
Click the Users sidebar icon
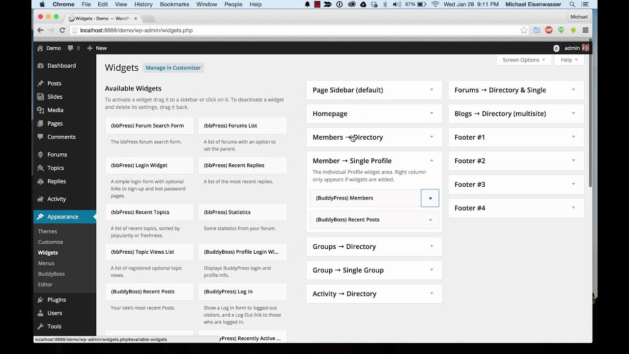[40, 313]
